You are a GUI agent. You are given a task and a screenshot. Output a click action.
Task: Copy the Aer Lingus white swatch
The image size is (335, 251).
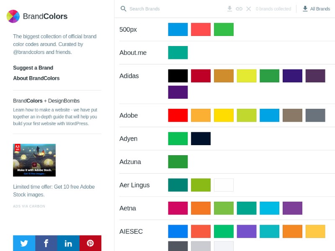224,185
